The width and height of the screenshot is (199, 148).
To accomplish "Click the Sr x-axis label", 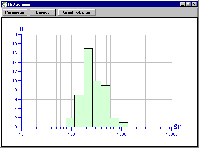I will point(177,127).
